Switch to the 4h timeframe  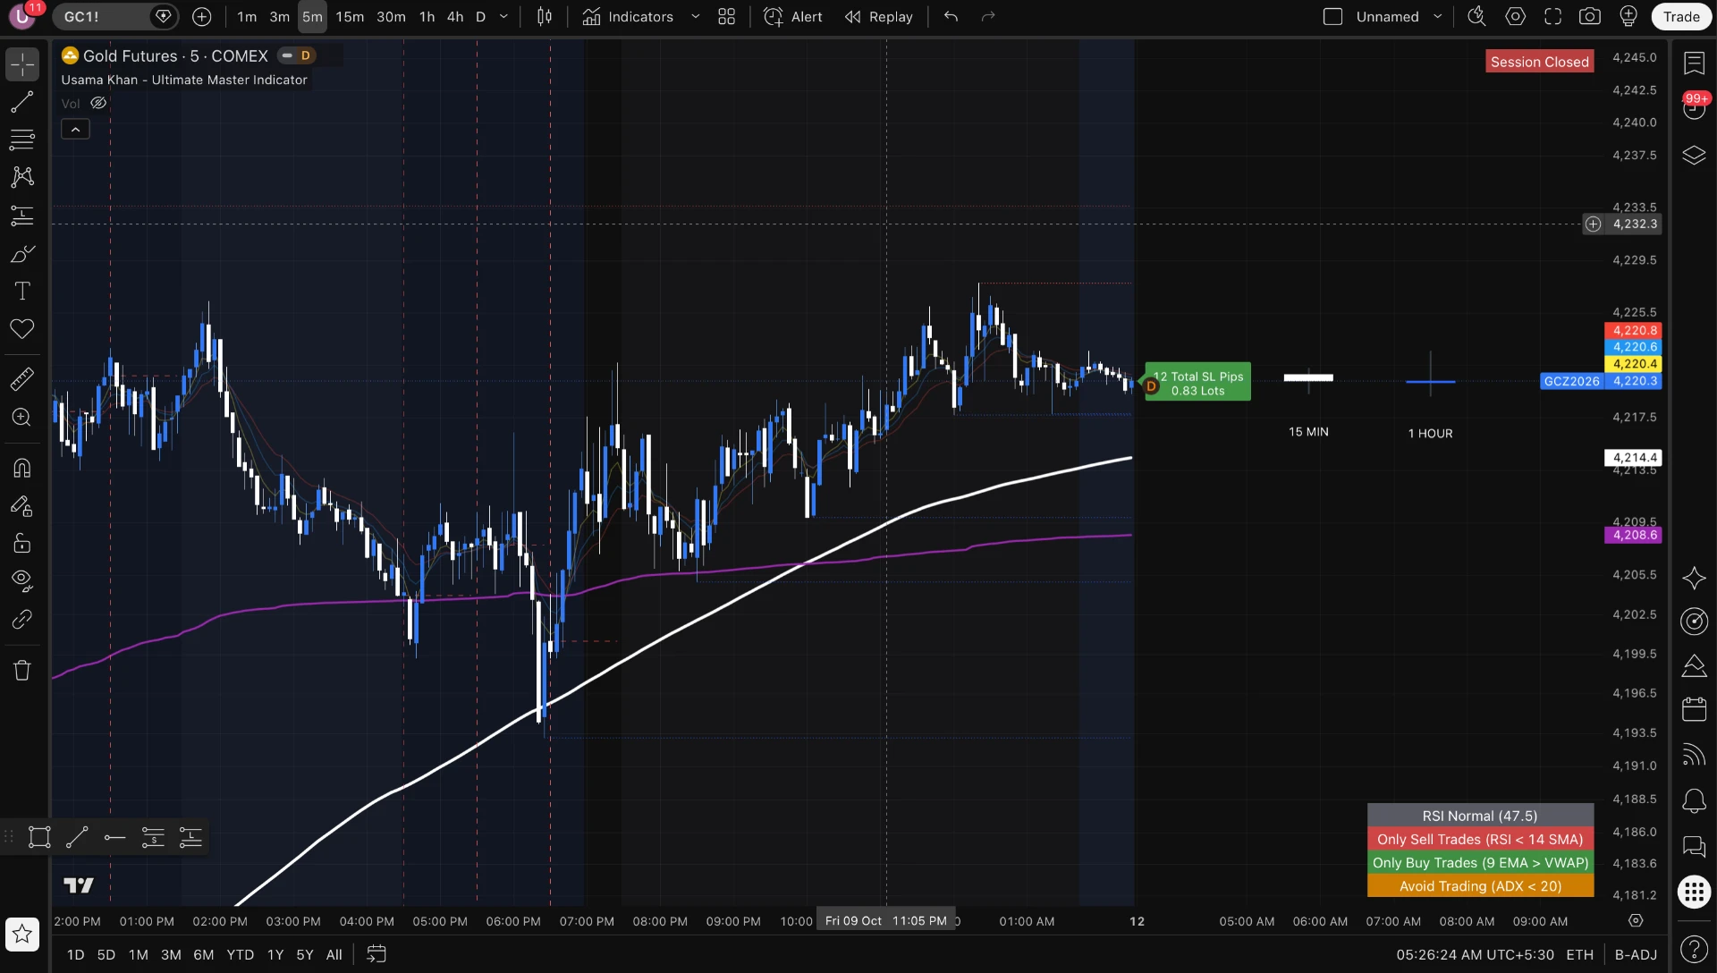click(455, 16)
